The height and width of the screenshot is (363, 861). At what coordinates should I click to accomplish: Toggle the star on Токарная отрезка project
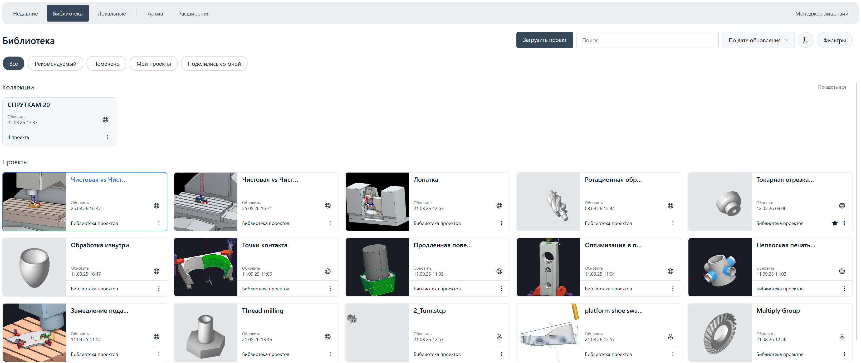[835, 223]
